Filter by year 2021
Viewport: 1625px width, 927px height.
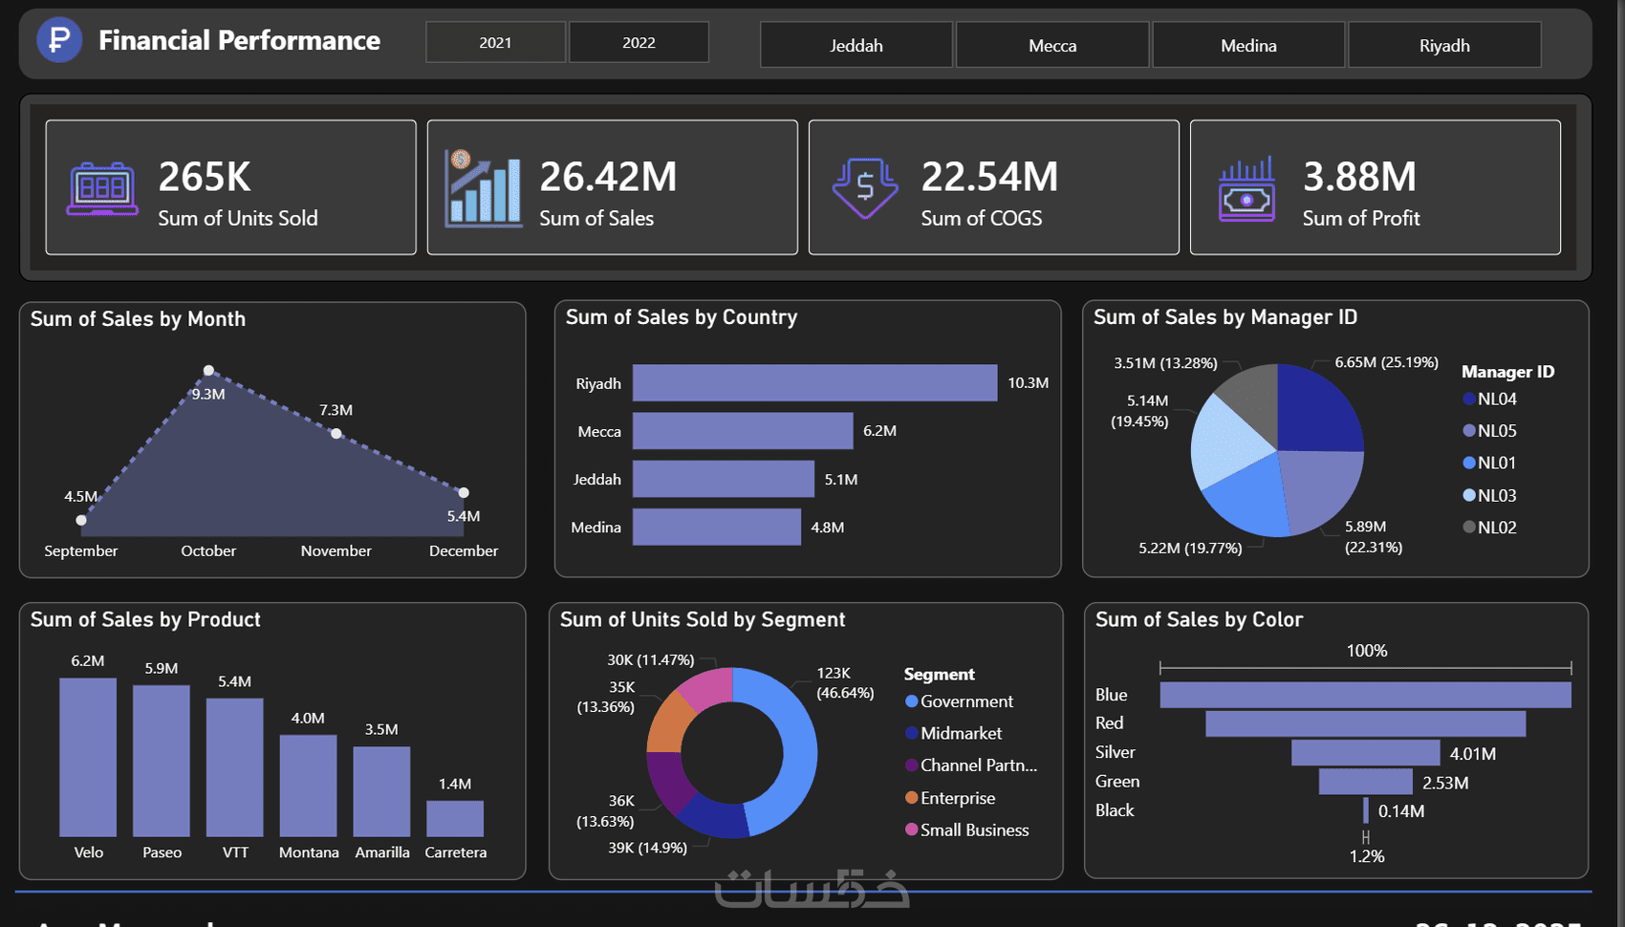click(495, 42)
